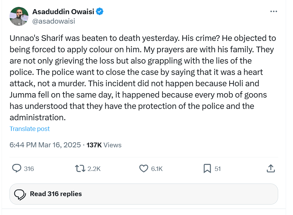Click the 137K Views count
Screen dimensions: 293x215
[104, 145]
